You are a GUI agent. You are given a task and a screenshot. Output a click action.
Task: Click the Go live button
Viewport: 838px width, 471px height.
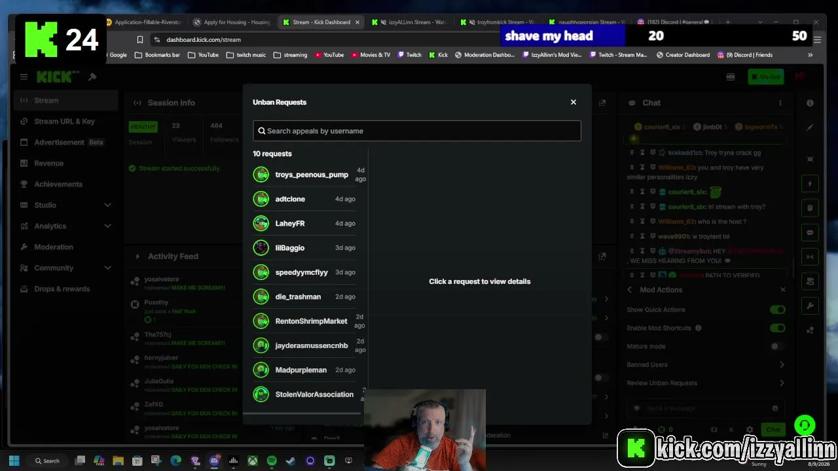pyautogui.click(x=765, y=77)
